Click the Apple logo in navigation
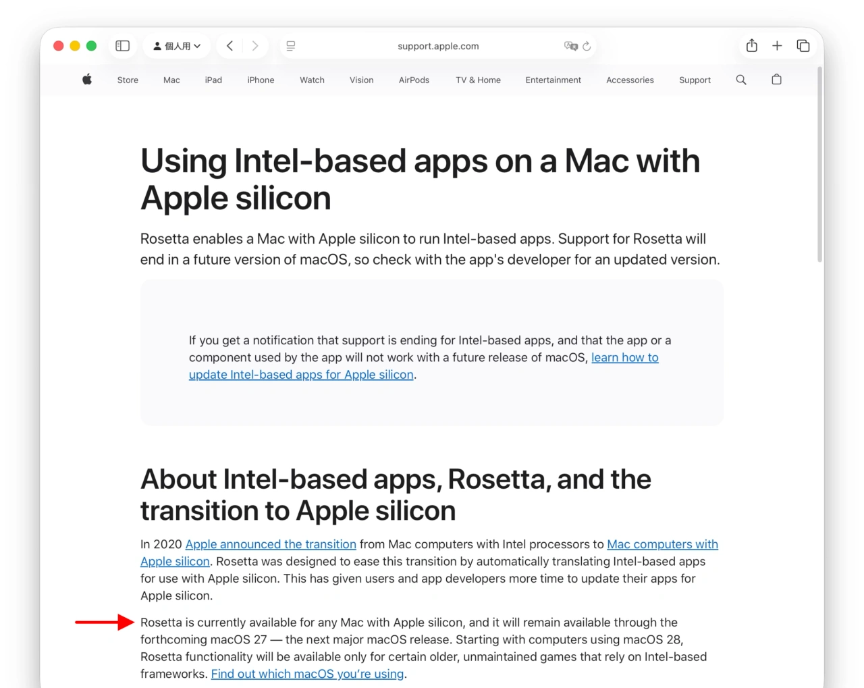Screen dimensions: 864x688 tap(86, 80)
